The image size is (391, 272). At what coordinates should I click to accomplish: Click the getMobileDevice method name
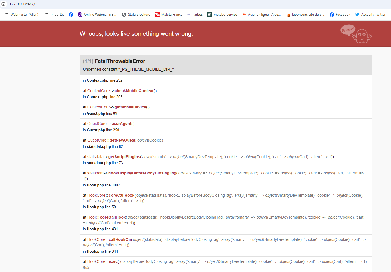(130, 107)
